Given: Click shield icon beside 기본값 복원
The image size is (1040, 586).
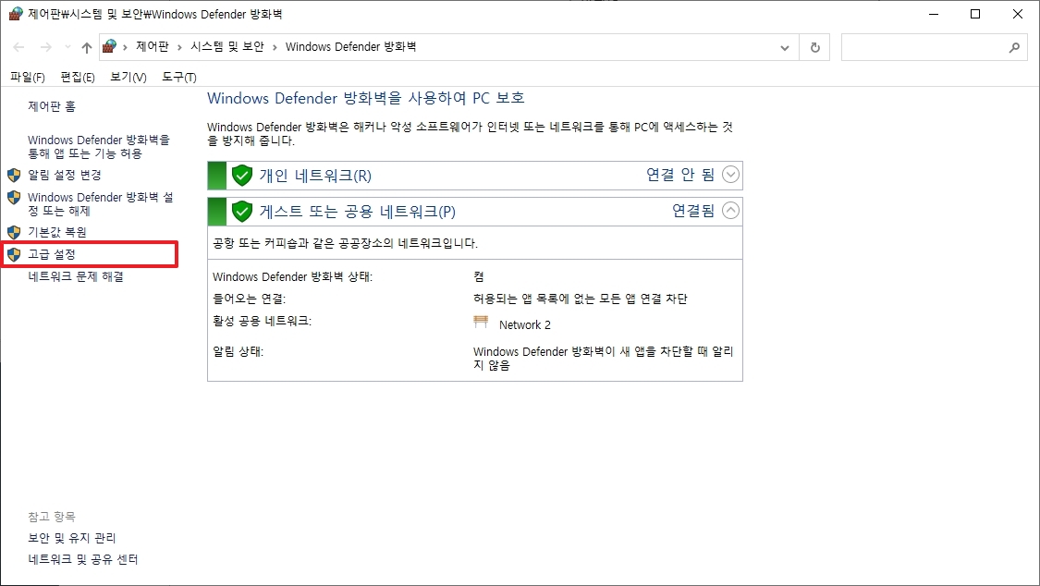Looking at the screenshot, I should [x=14, y=232].
